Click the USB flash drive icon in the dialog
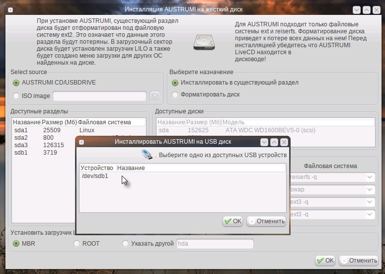Viewport: 385px width, 274px height. [147, 155]
